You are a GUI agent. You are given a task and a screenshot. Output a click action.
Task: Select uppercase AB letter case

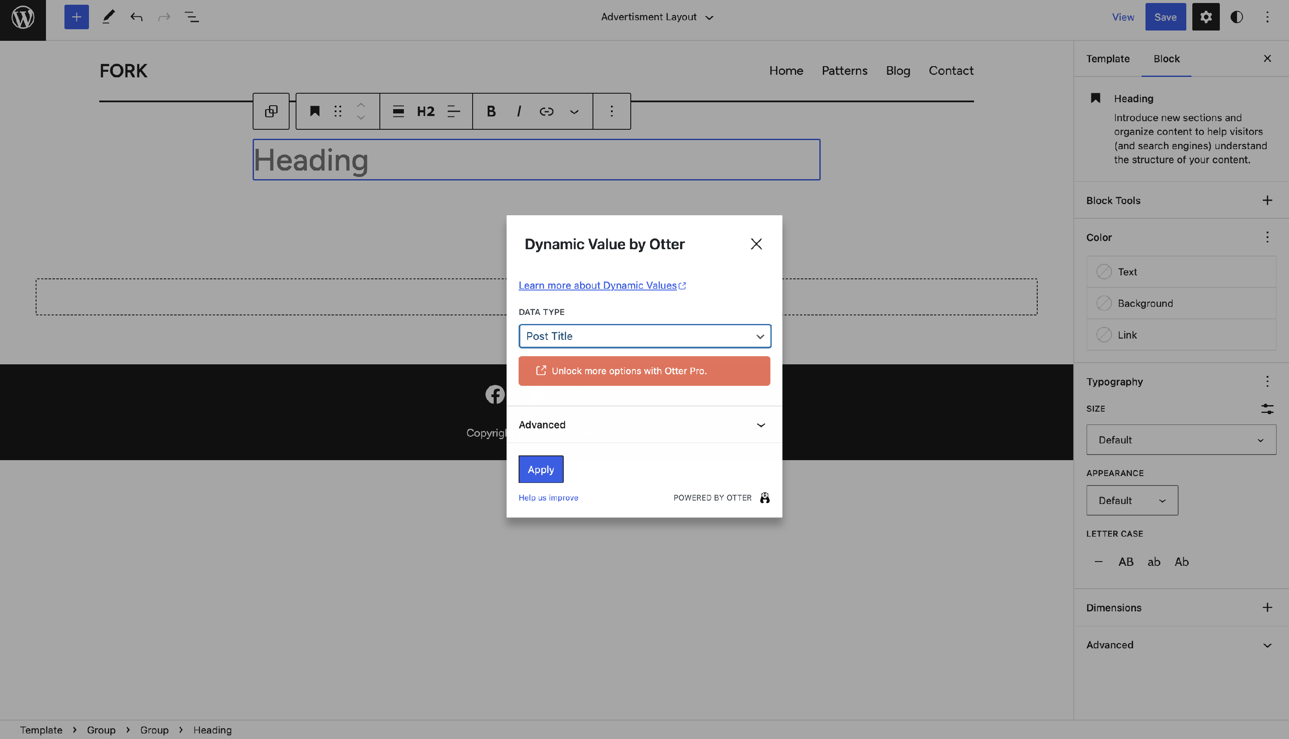click(1126, 562)
